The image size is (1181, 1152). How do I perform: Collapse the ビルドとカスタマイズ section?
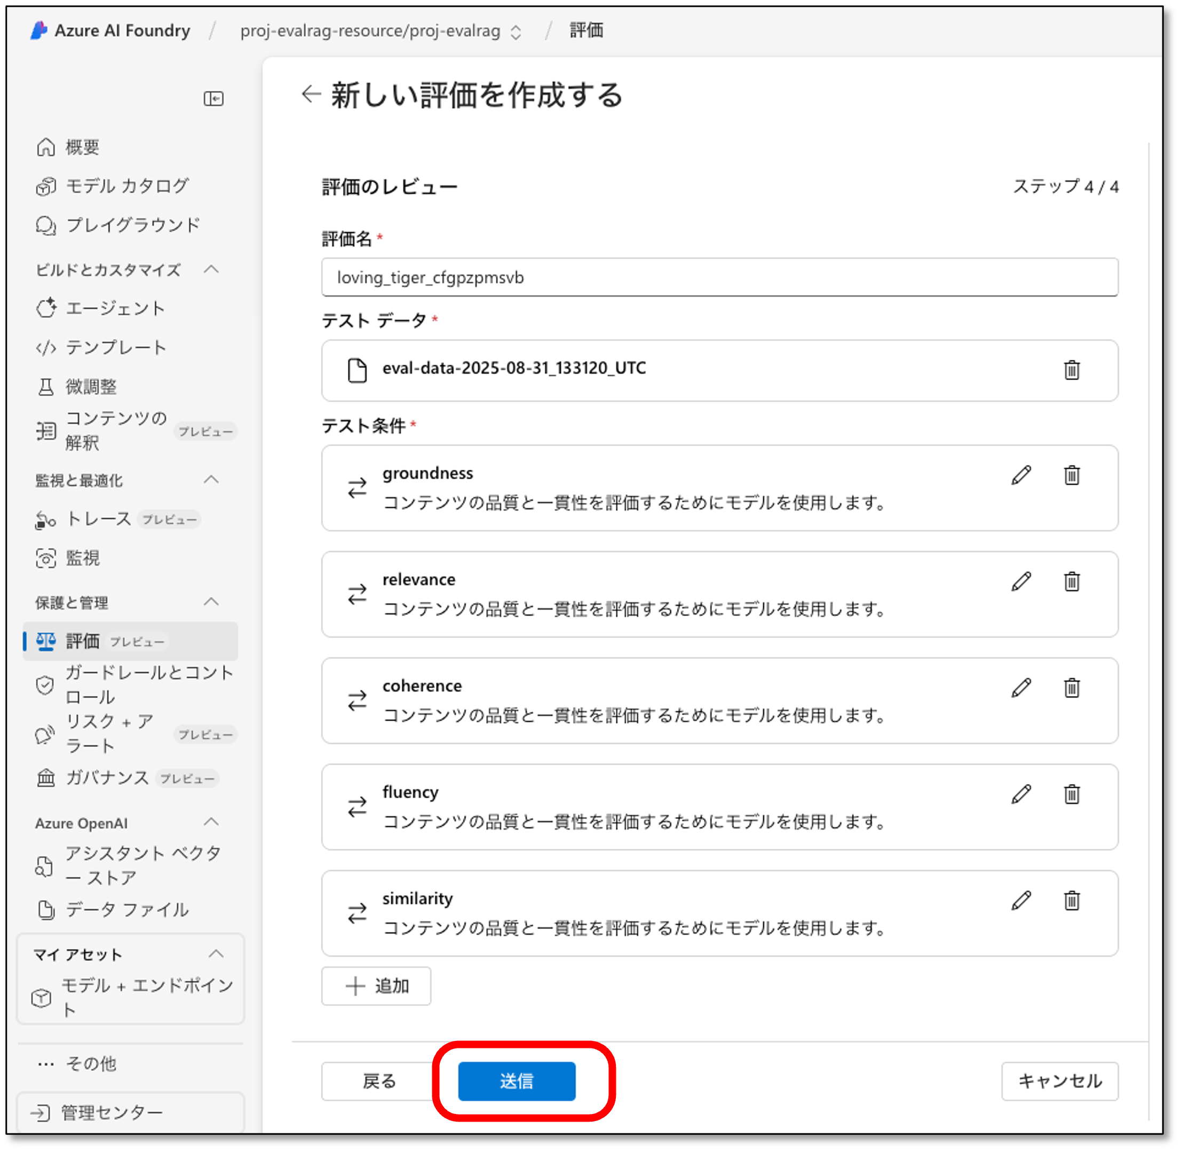212,270
